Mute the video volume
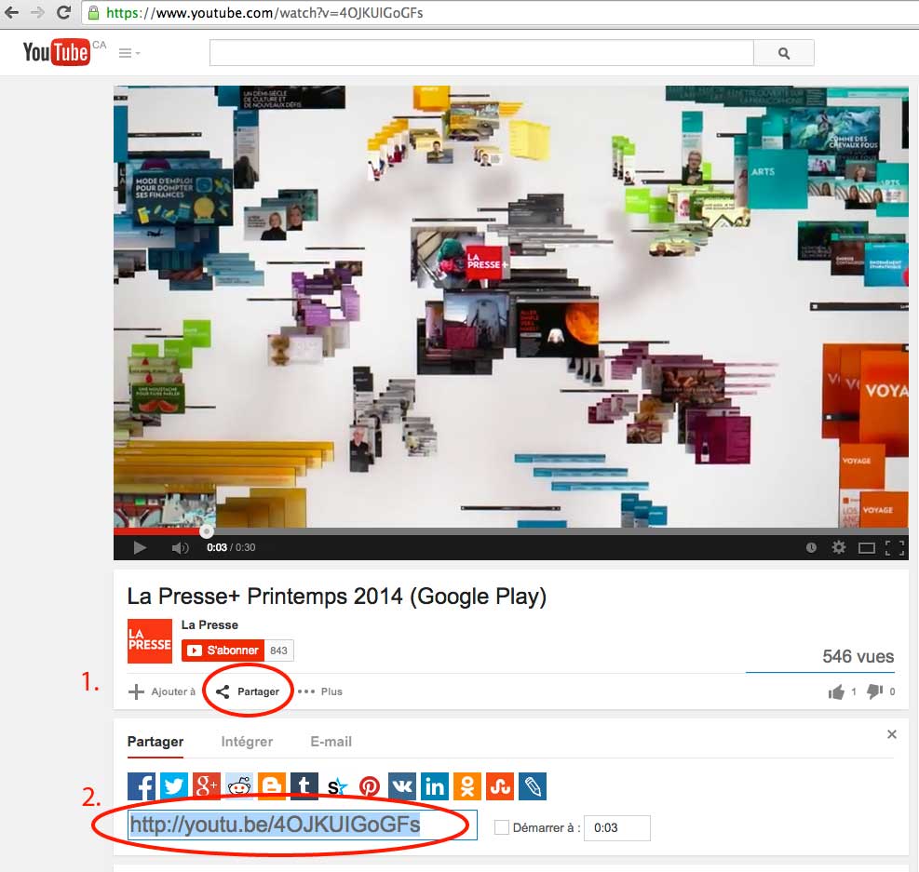The image size is (919, 872). pyautogui.click(x=180, y=547)
